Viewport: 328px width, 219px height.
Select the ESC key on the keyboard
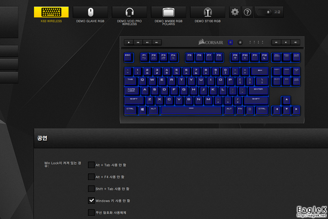(129, 58)
